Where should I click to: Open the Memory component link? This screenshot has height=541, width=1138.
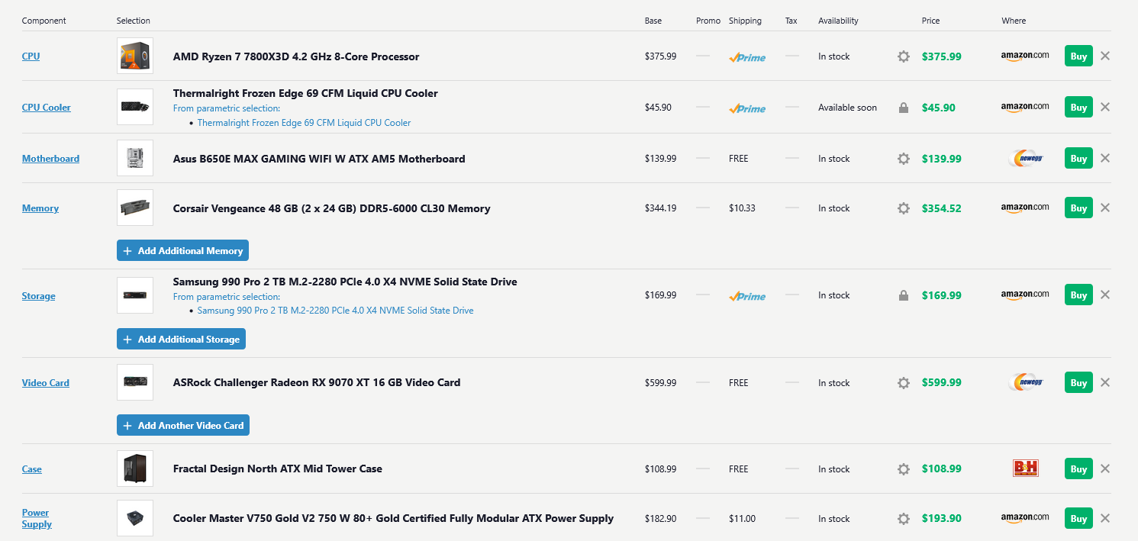pyautogui.click(x=40, y=208)
